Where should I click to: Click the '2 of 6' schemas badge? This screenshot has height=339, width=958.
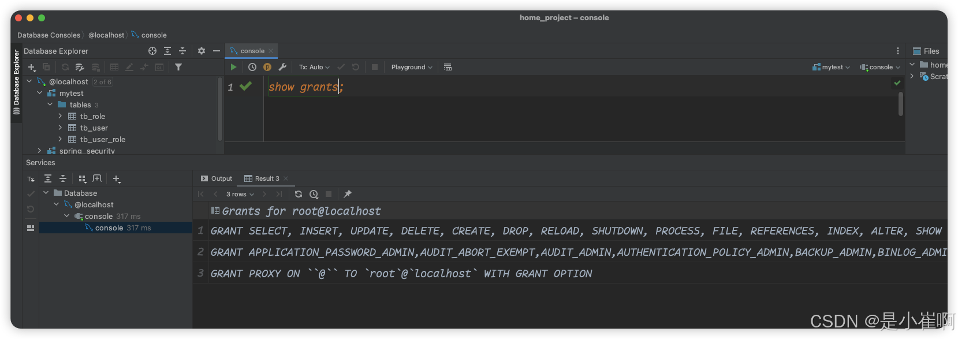coord(102,82)
